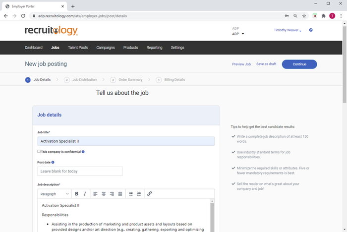Click the Preview Job link

pyautogui.click(x=241, y=64)
